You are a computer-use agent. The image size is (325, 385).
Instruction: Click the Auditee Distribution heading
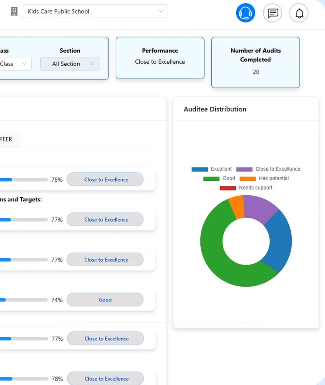(x=215, y=109)
